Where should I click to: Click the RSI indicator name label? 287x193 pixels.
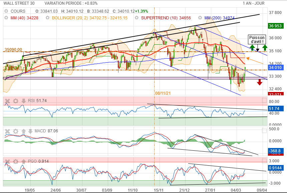(x=31, y=101)
